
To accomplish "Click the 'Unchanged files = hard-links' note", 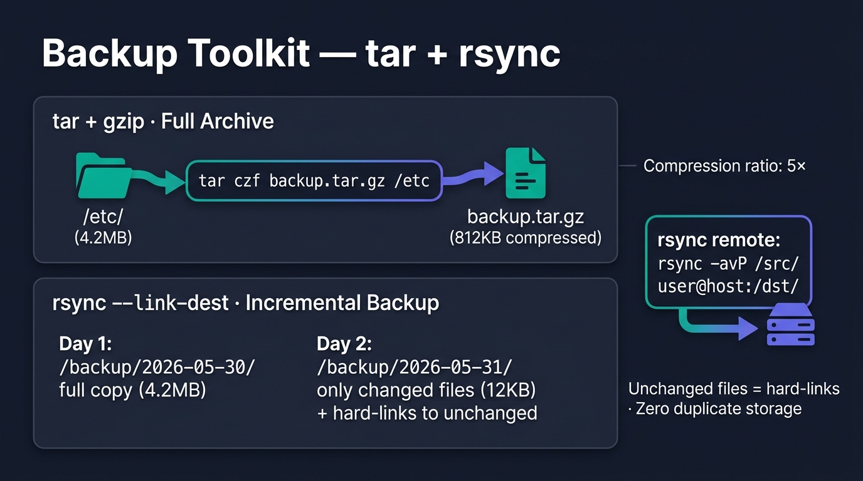I will (x=734, y=388).
